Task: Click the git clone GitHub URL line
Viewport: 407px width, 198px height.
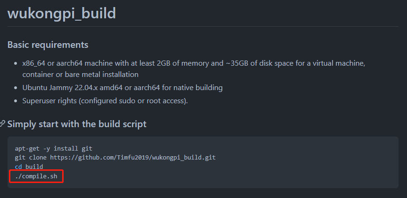Action: pyautogui.click(x=115, y=158)
